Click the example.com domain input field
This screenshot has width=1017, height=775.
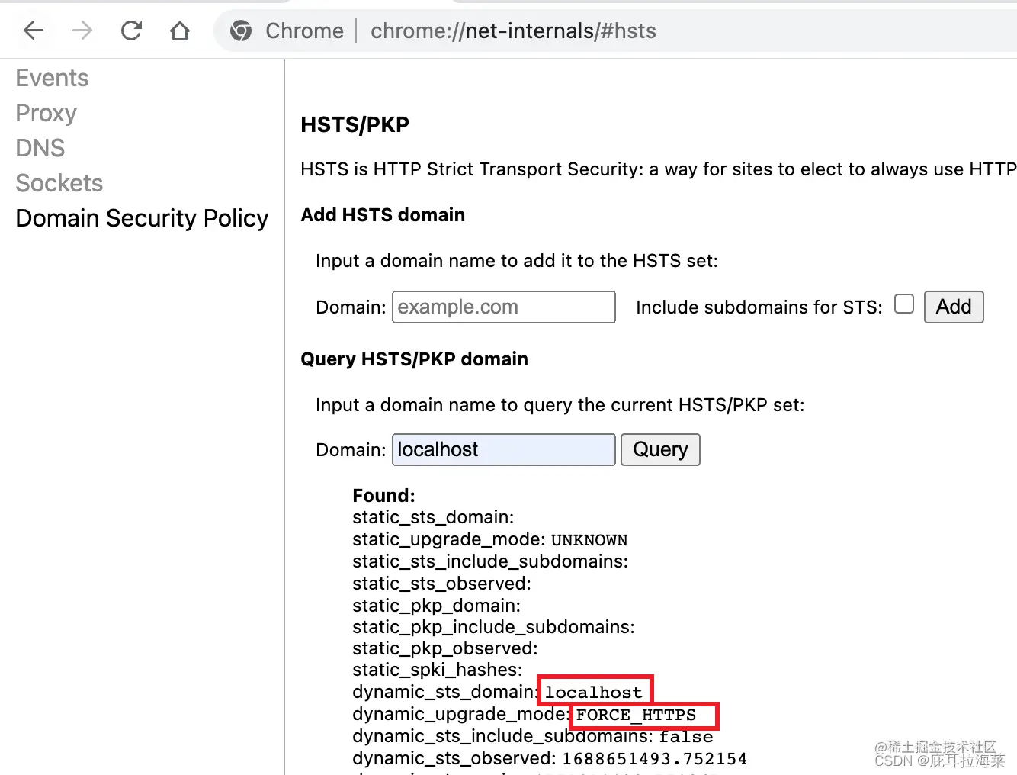point(503,307)
